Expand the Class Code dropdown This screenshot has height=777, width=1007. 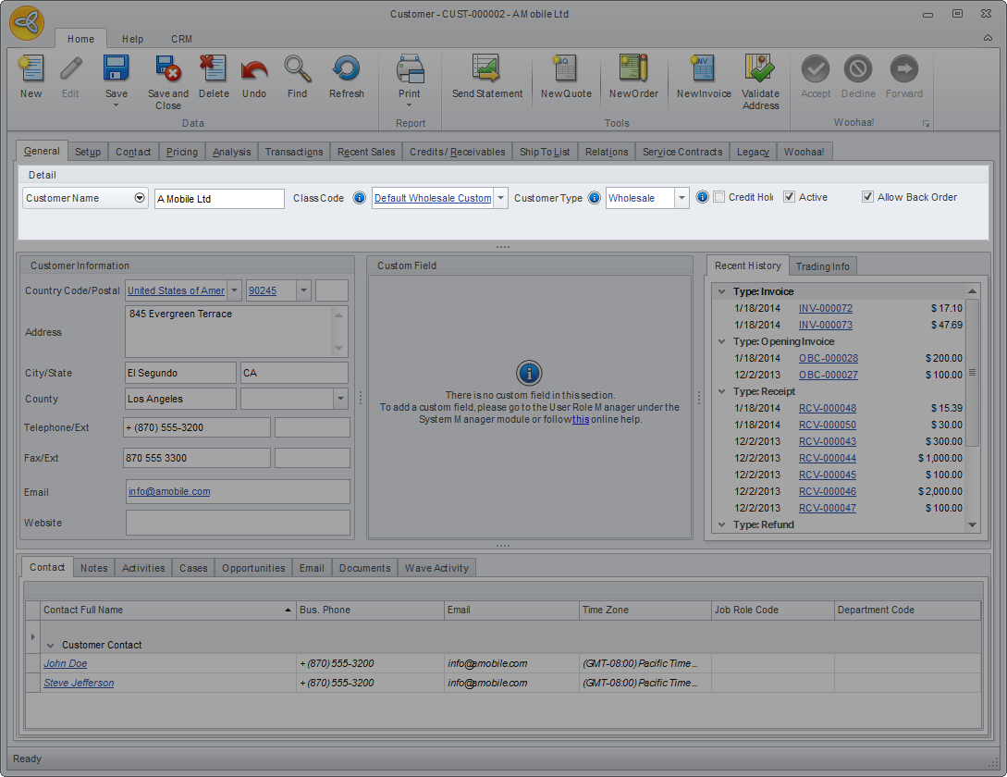[500, 198]
